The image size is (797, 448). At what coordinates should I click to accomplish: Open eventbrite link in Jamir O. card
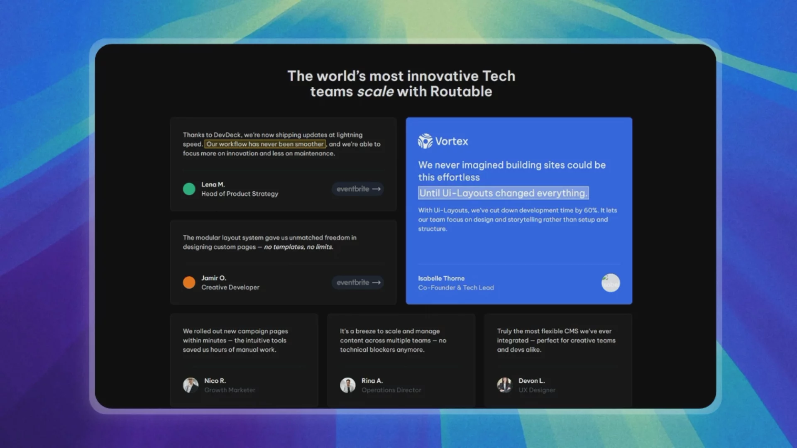pos(358,282)
